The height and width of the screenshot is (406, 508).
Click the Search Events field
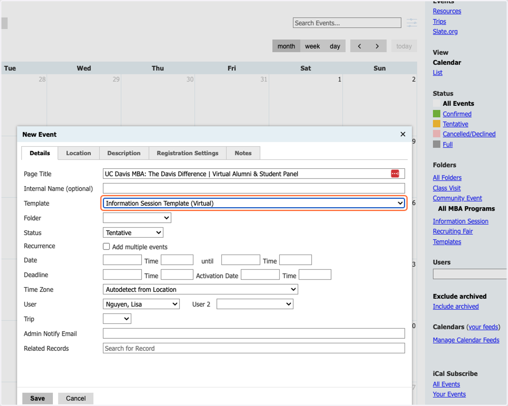coord(347,23)
